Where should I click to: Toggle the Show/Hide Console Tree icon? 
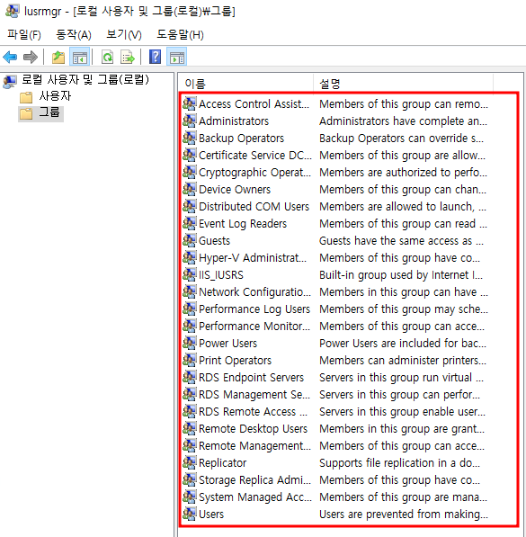pos(80,57)
